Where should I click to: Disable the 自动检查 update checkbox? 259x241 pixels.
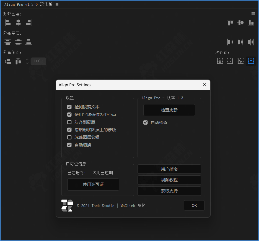tap(146, 122)
